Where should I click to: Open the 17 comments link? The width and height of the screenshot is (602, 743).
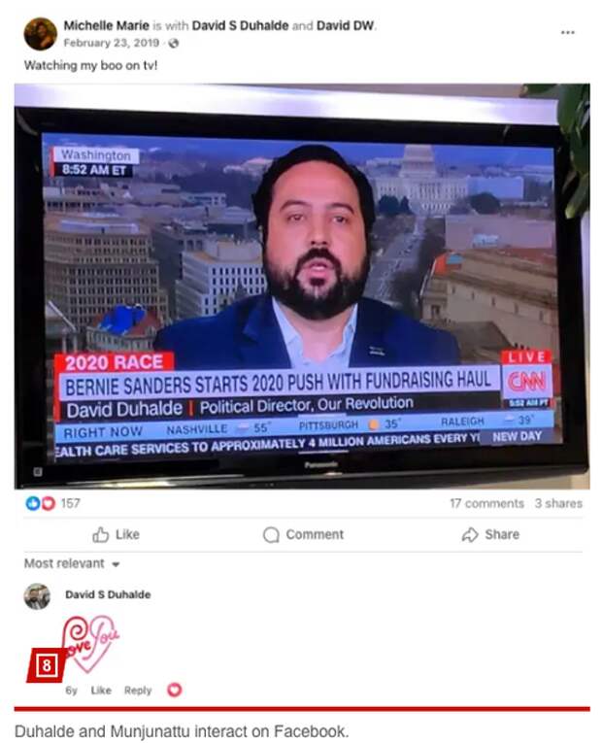(486, 503)
